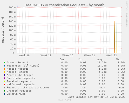Image resolution: width=129 pixels, height=103 pixels.
Task: Select the dark green Dropped requests swatch
Action: (4, 91)
